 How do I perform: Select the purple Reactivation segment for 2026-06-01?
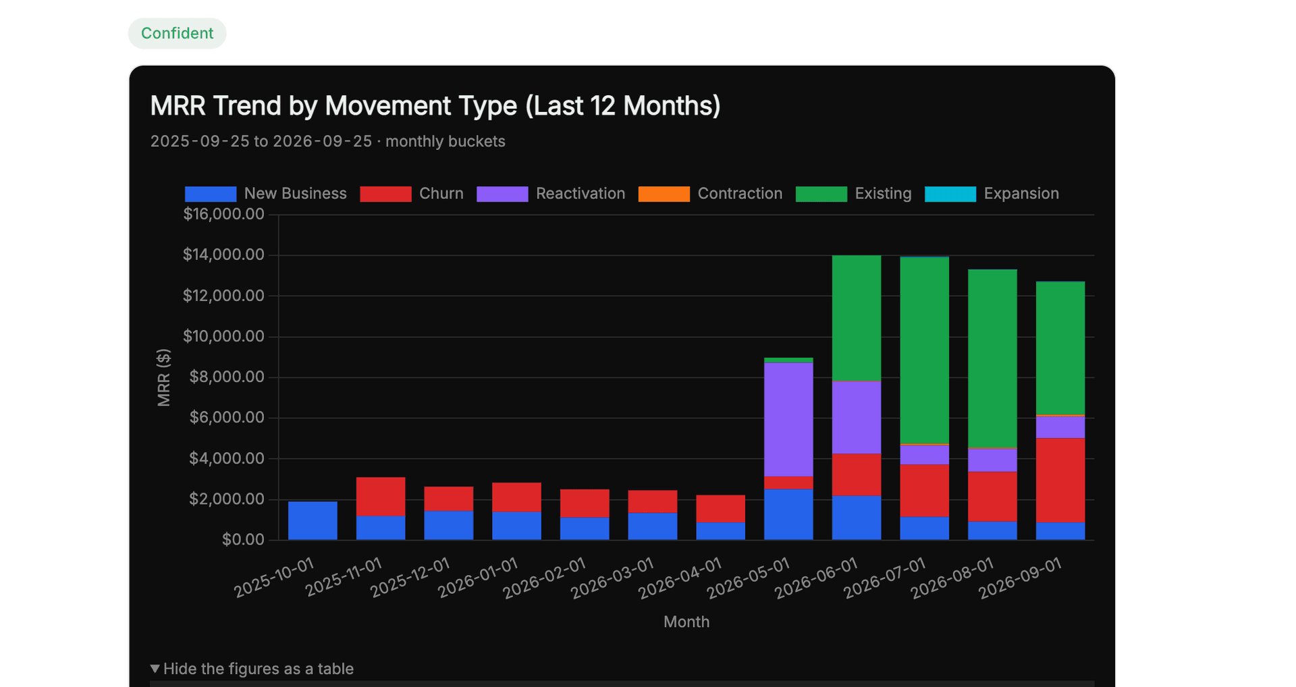[857, 418]
